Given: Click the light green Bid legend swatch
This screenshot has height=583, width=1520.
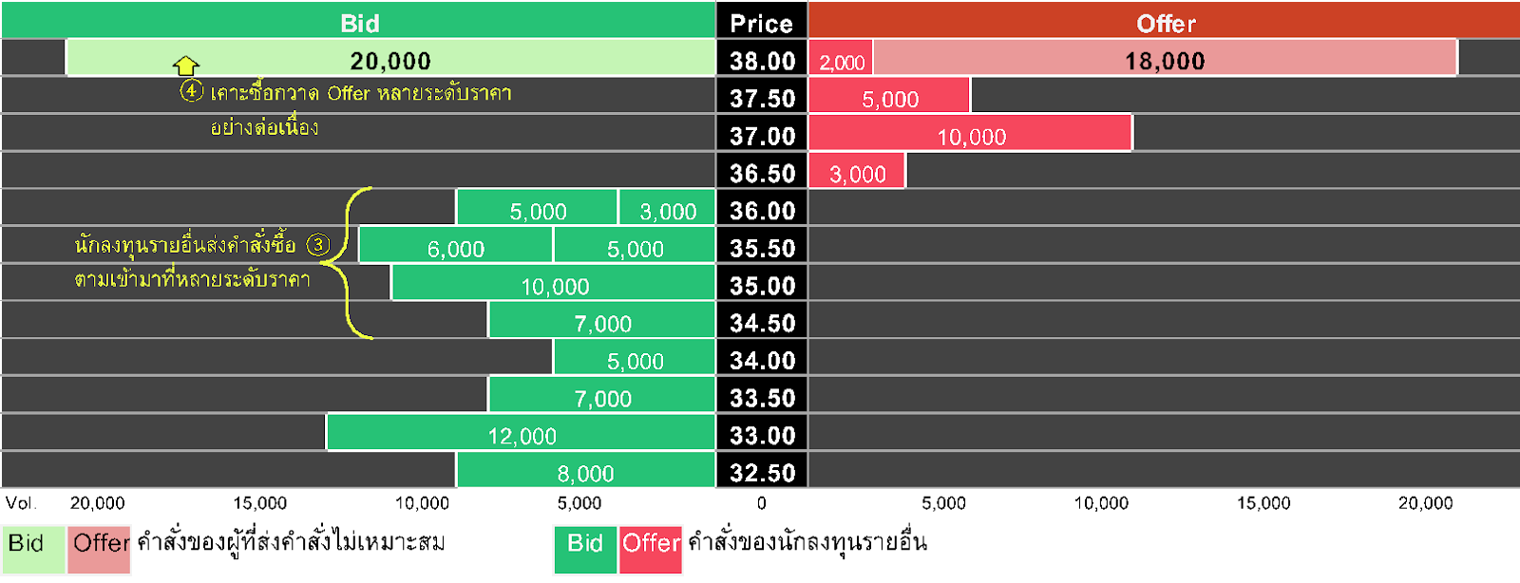Looking at the screenshot, I should [x=33, y=549].
